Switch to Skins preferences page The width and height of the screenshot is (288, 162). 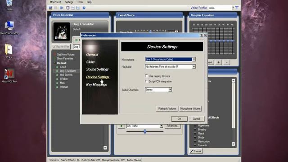tap(90, 62)
